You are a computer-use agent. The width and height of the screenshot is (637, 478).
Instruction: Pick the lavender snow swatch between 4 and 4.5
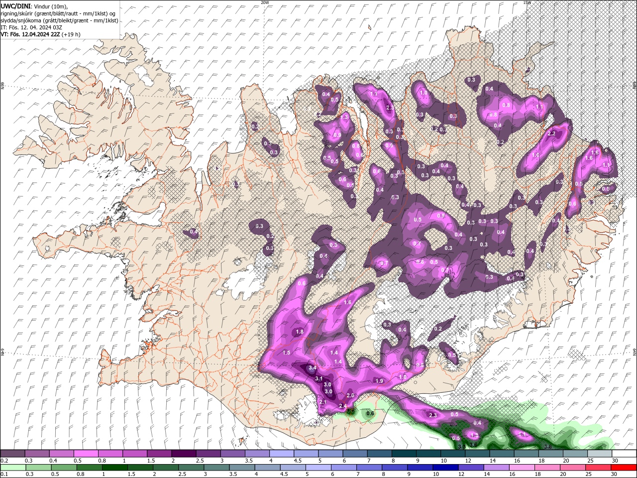click(282, 454)
